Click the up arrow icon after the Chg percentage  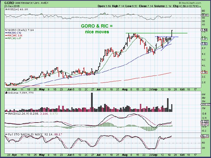tap(200, 6)
